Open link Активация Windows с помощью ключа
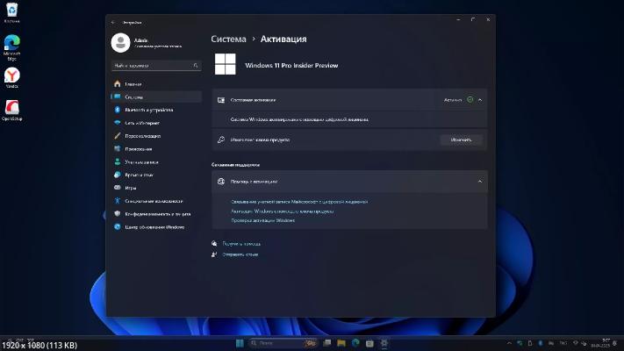 pyautogui.click(x=282, y=211)
